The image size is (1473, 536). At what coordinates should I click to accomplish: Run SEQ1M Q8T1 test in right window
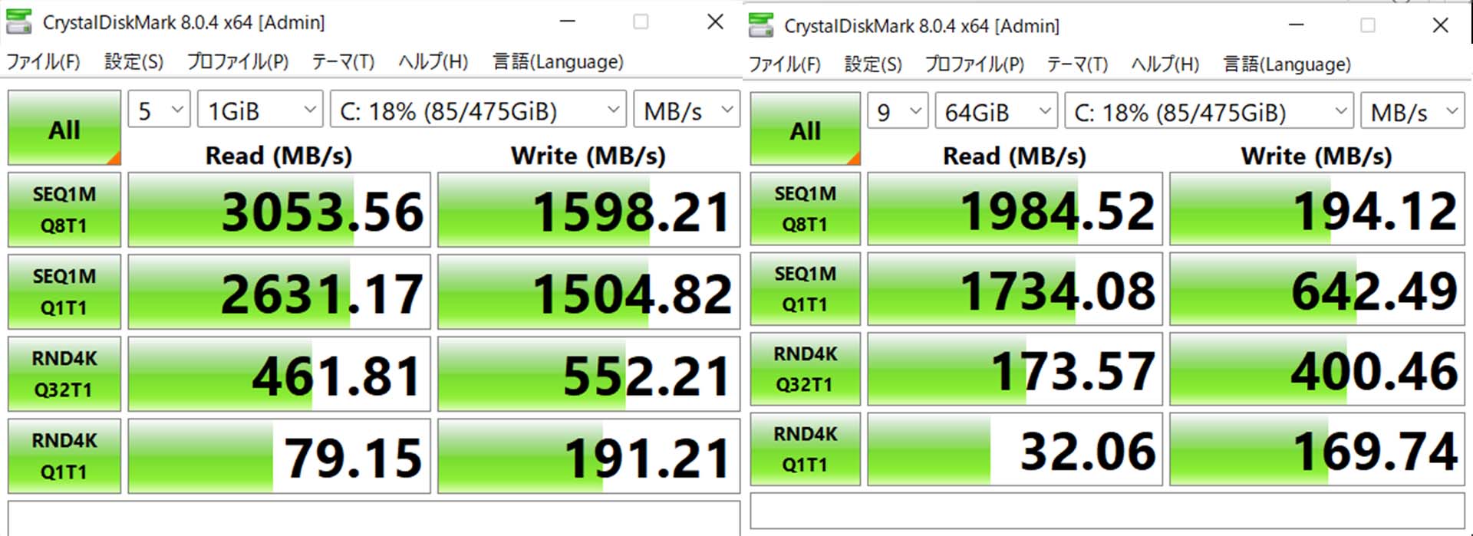point(806,209)
